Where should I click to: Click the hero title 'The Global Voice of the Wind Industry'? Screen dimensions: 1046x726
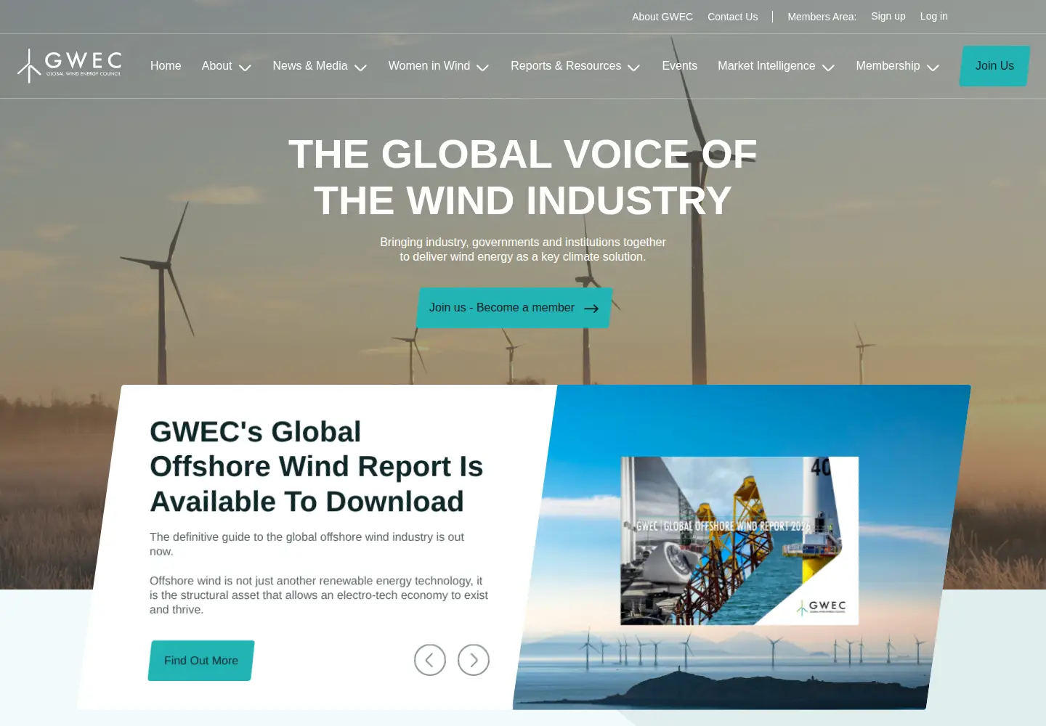click(523, 177)
